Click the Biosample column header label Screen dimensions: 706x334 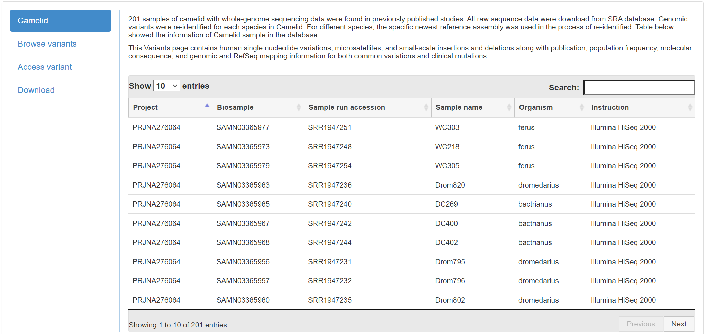click(x=235, y=107)
